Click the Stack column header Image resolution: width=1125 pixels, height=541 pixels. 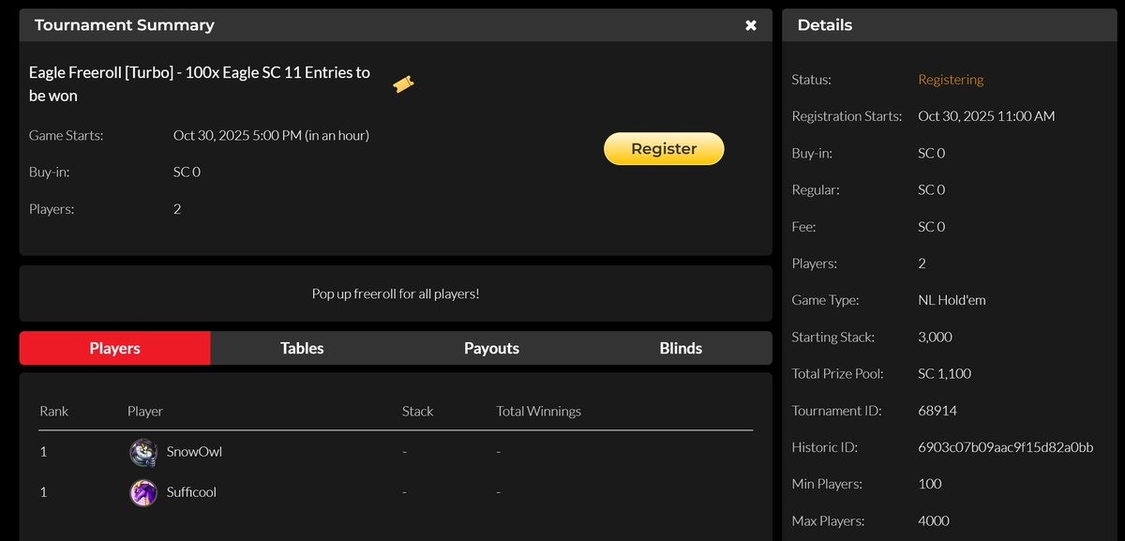417,411
